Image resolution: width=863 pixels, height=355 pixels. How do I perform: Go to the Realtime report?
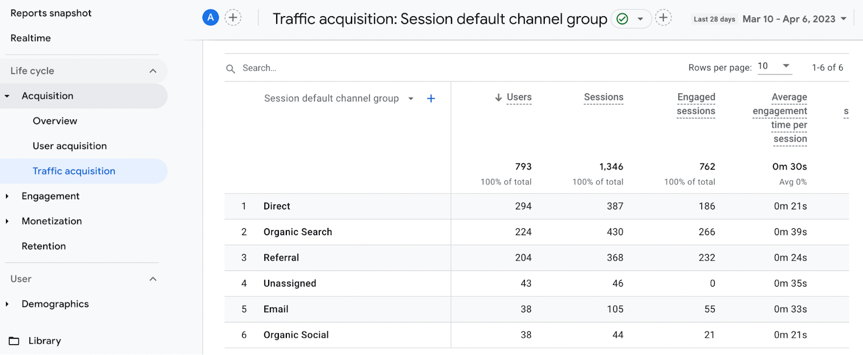[x=31, y=38]
